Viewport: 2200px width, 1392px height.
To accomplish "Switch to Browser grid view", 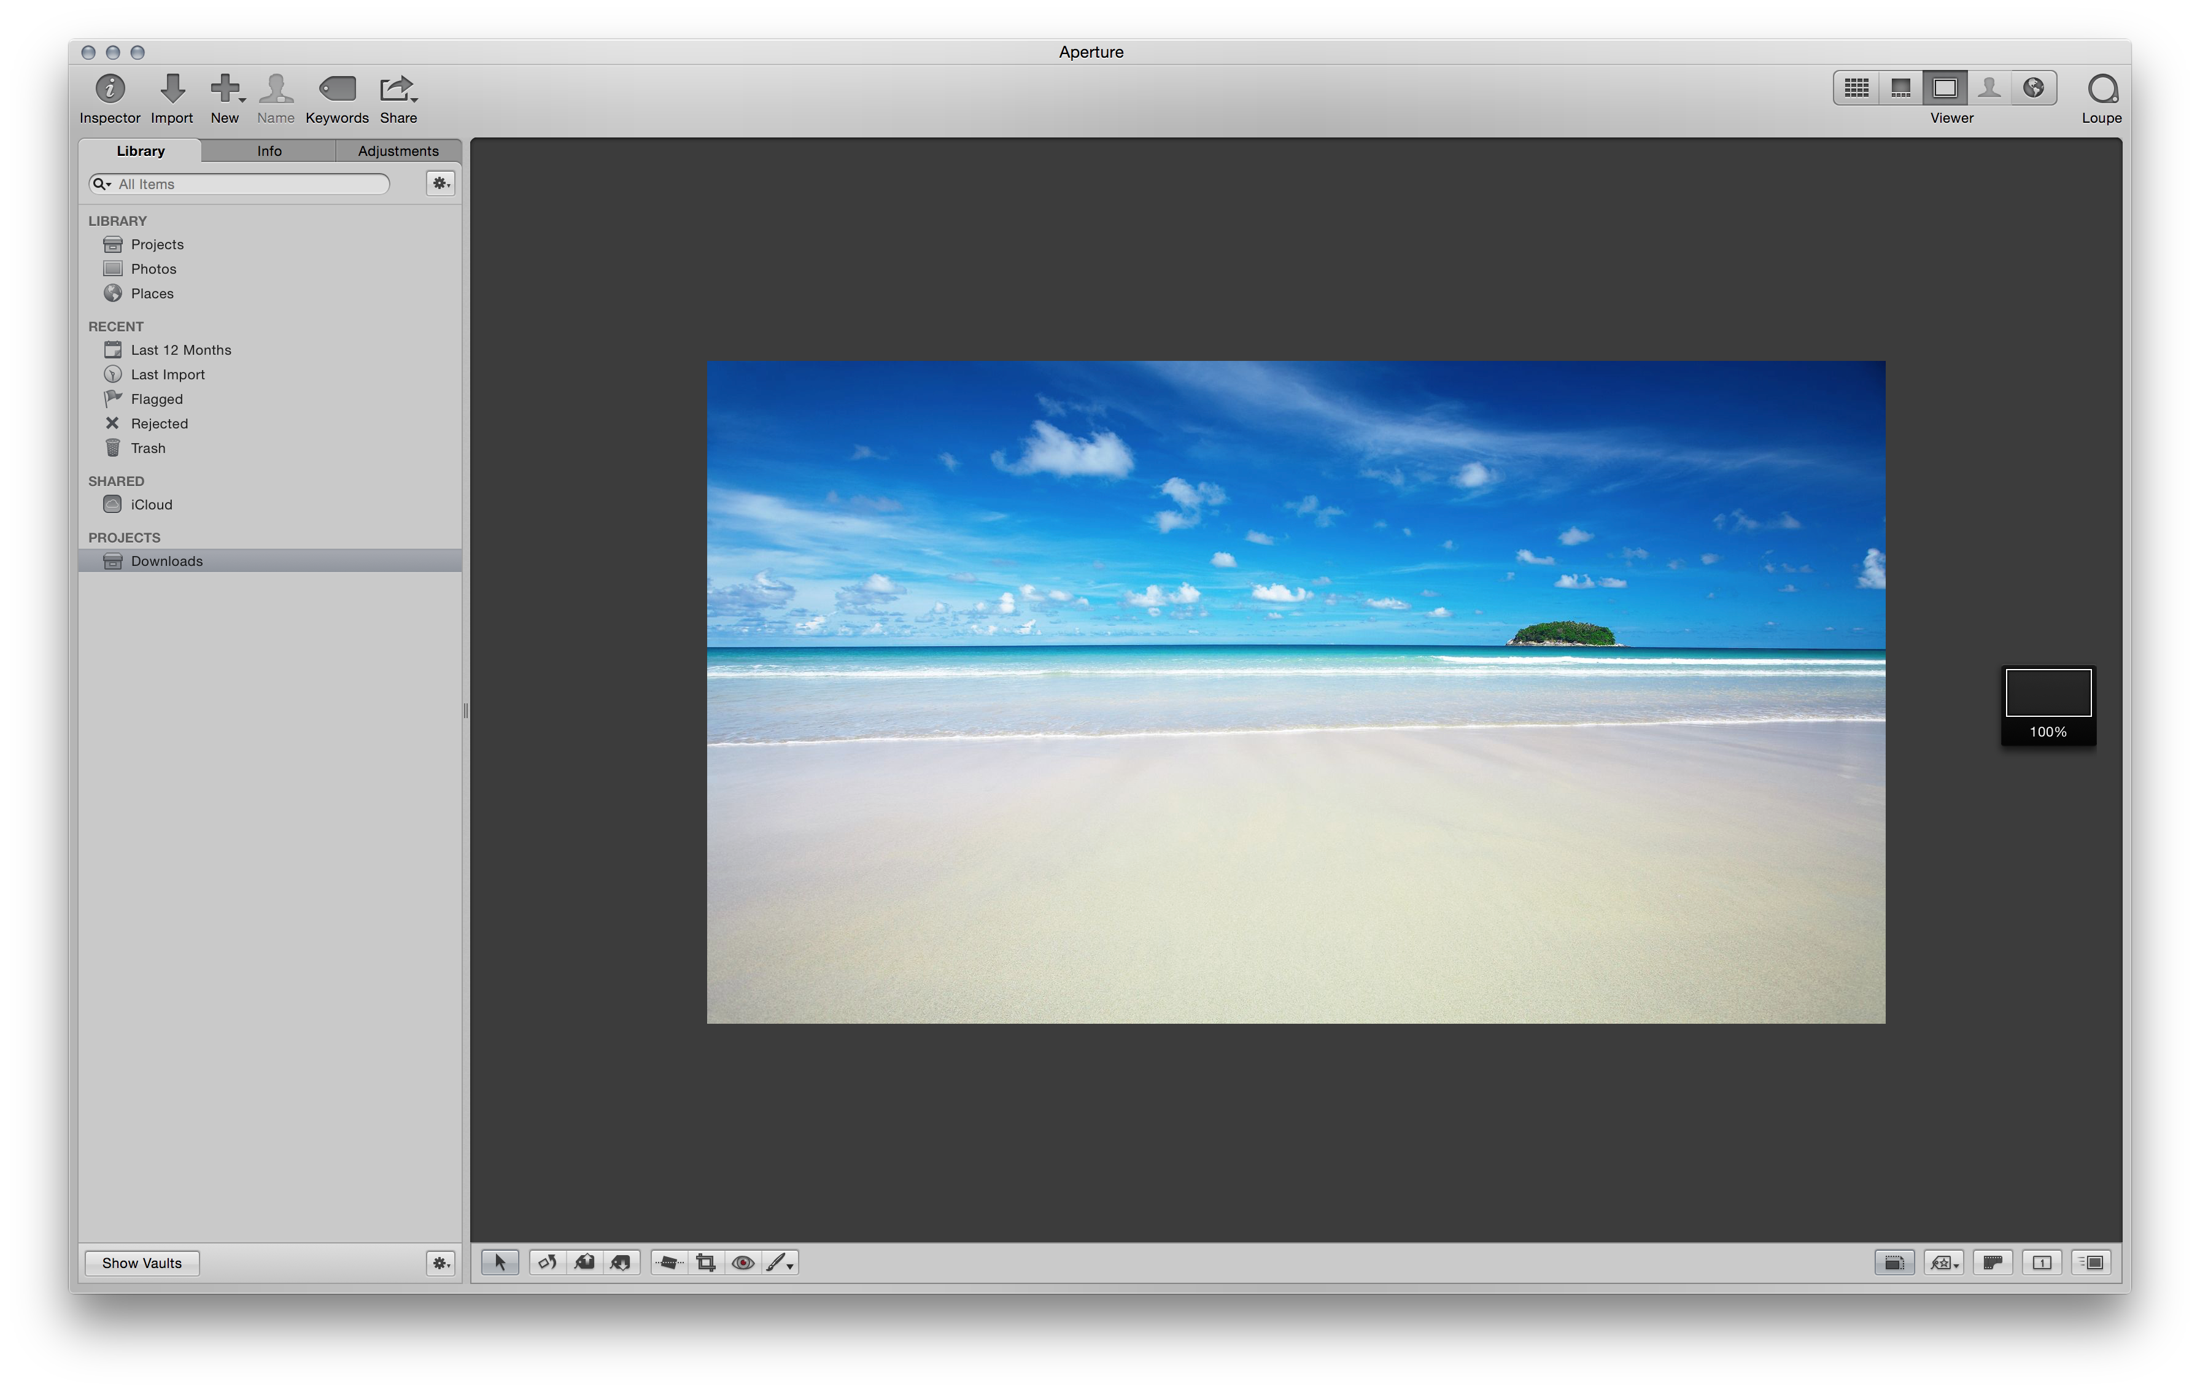I will [x=1856, y=88].
